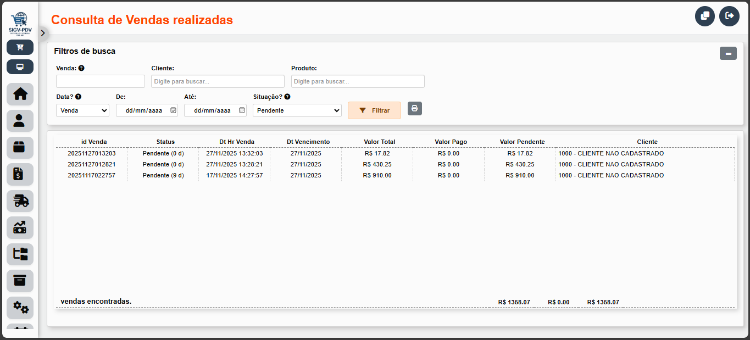Open the settings gears icon in sidebar

[20, 308]
